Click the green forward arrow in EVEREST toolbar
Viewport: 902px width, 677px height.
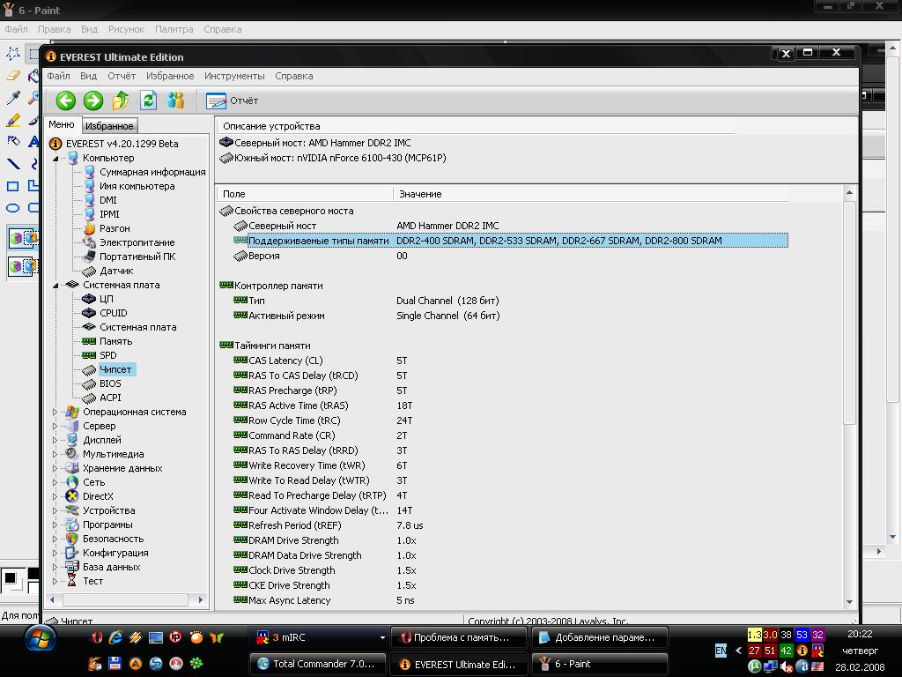93,100
